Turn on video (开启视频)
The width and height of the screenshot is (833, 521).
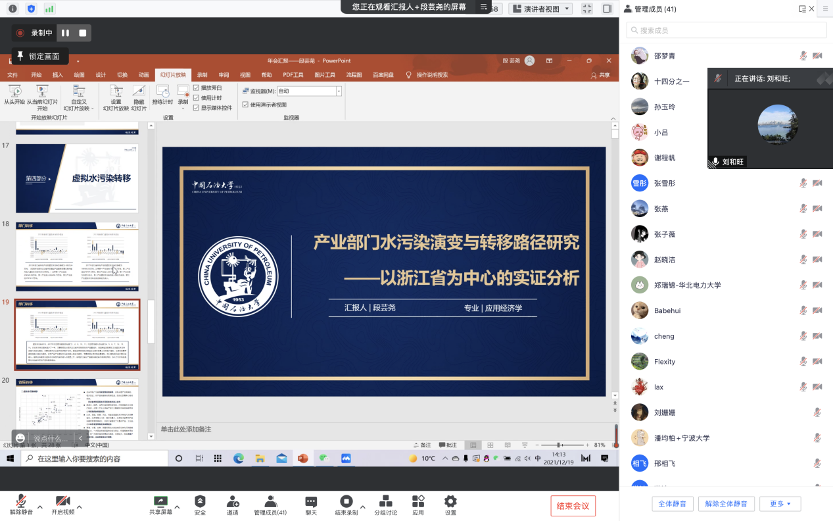(x=63, y=502)
